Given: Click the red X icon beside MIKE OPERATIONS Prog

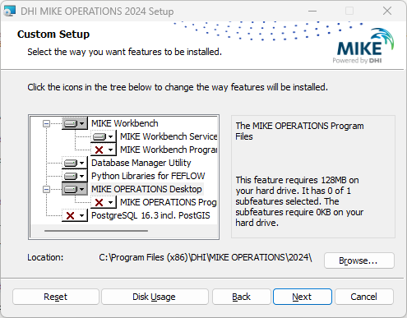Looking at the screenshot, I should (99, 202).
